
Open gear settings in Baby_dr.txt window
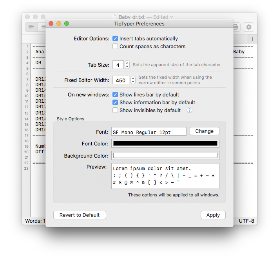pyautogui.click(x=248, y=27)
